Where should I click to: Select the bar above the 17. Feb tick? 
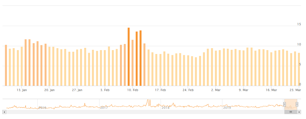[x=160, y=70]
